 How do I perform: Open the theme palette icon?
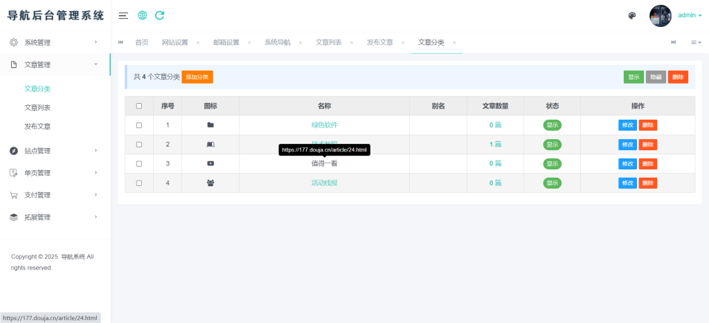pyautogui.click(x=632, y=16)
